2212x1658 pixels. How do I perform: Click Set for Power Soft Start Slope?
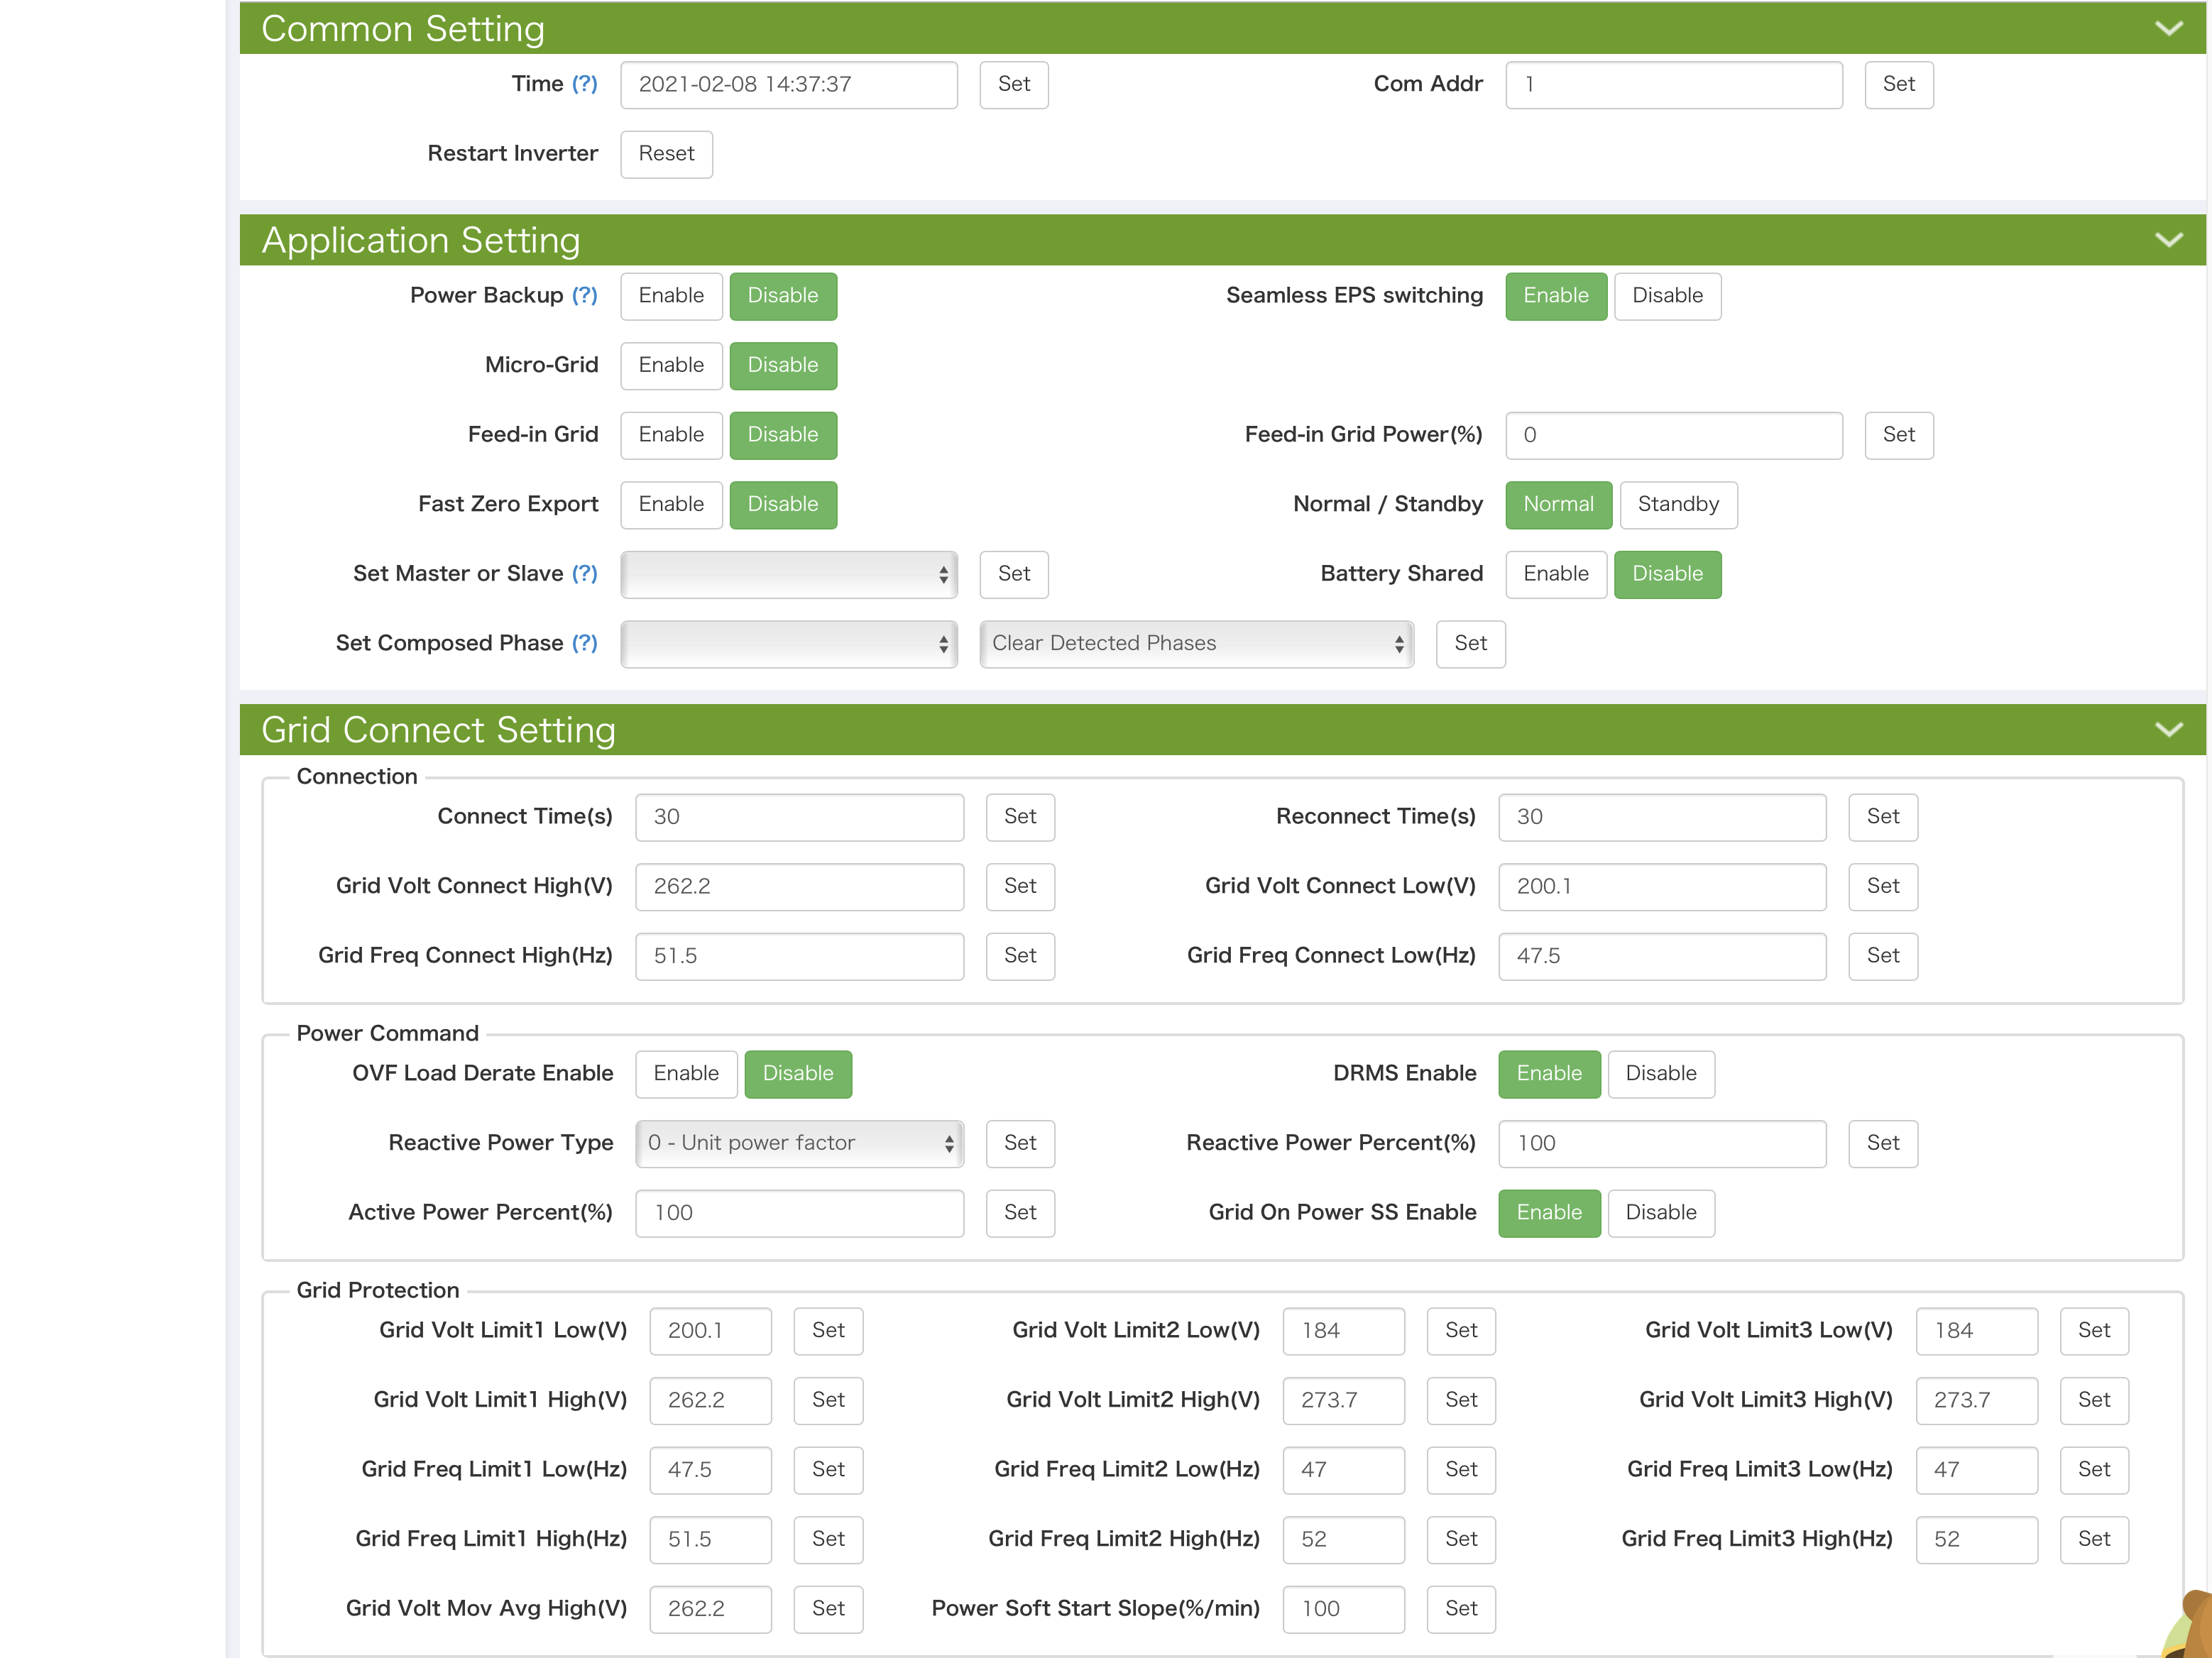click(1461, 1609)
